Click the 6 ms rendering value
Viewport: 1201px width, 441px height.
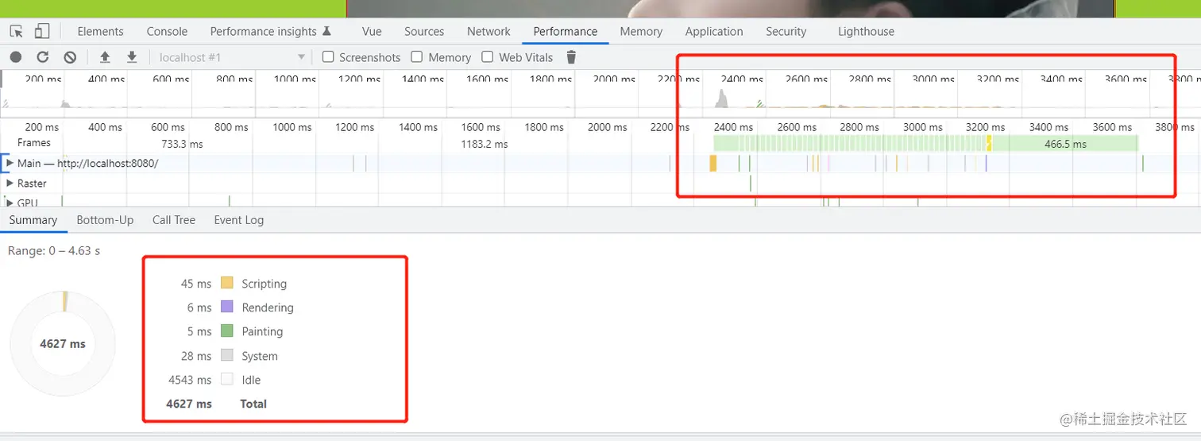pyautogui.click(x=199, y=308)
